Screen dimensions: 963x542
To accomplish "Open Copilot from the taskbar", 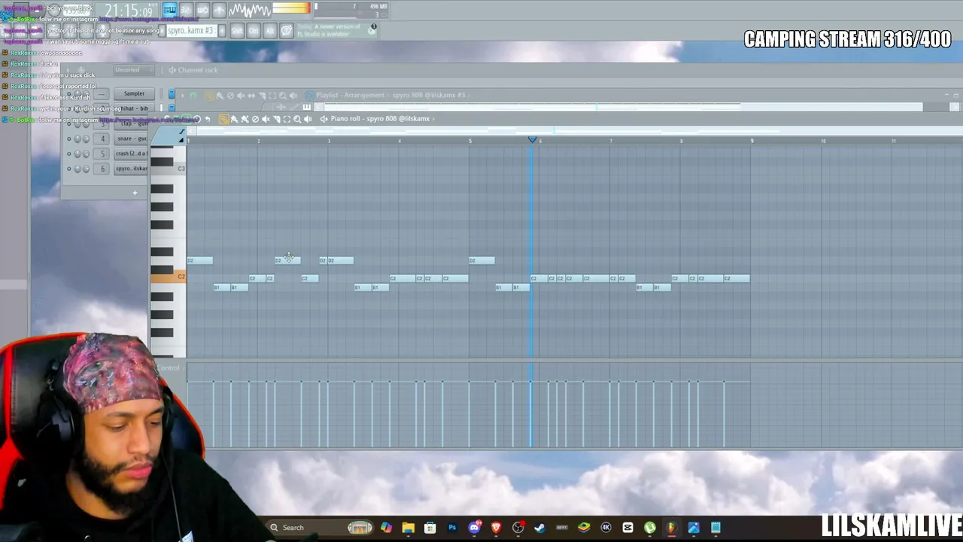I will coord(386,528).
